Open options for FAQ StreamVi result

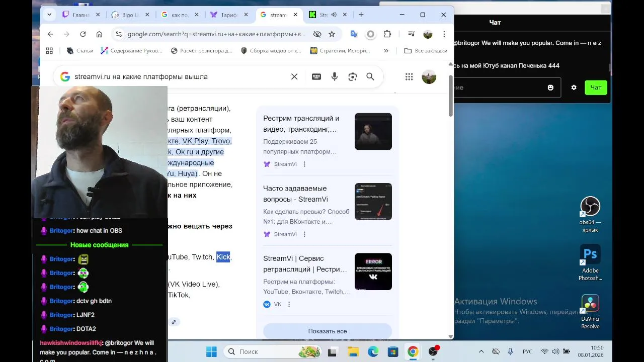(x=304, y=234)
